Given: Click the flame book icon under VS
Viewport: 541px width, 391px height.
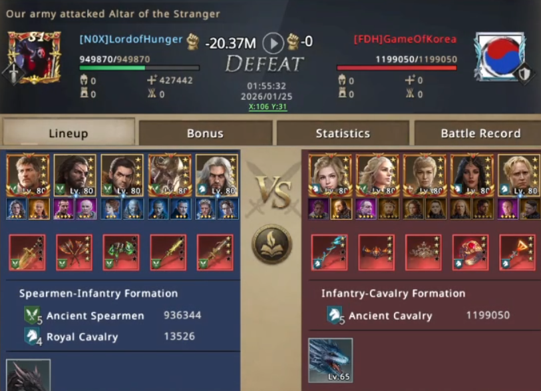Looking at the screenshot, I should tap(272, 244).
